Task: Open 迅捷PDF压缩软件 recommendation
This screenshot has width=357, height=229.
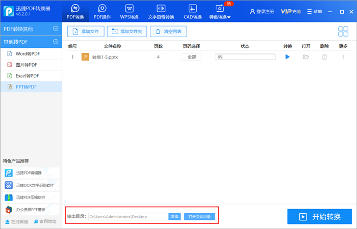Action: [31, 197]
